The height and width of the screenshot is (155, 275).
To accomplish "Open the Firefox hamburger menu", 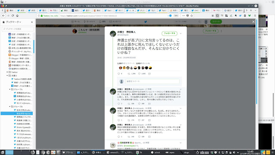I will point(255,15).
